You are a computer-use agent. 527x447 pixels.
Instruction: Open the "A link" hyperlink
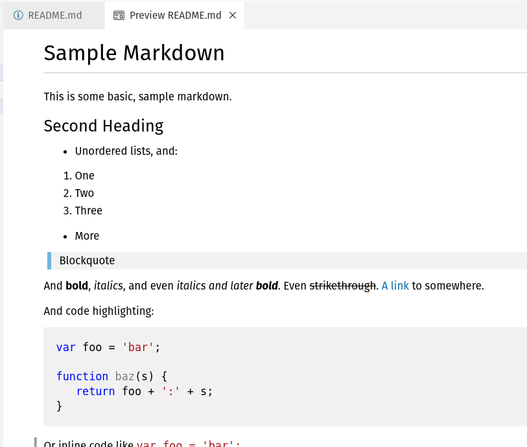[395, 285]
